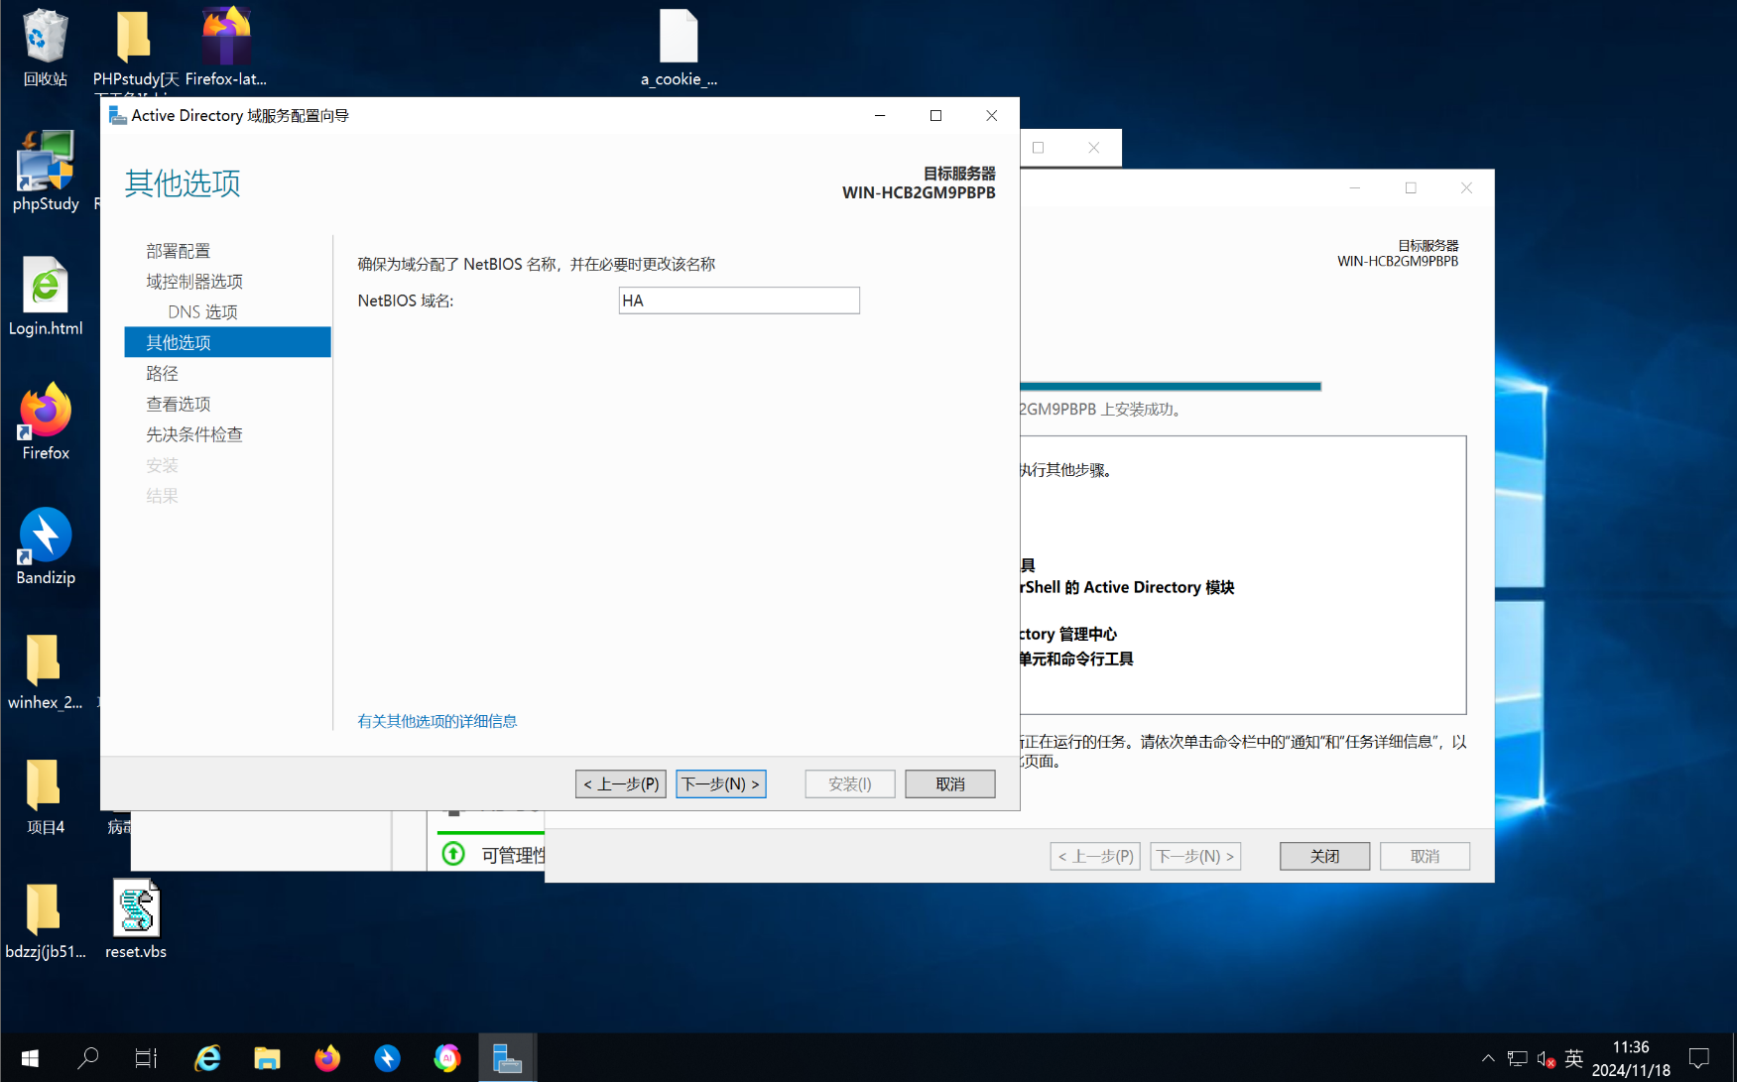Go to the 域控制器选项 wizard step
This screenshot has height=1082, width=1737.
[x=194, y=282]
